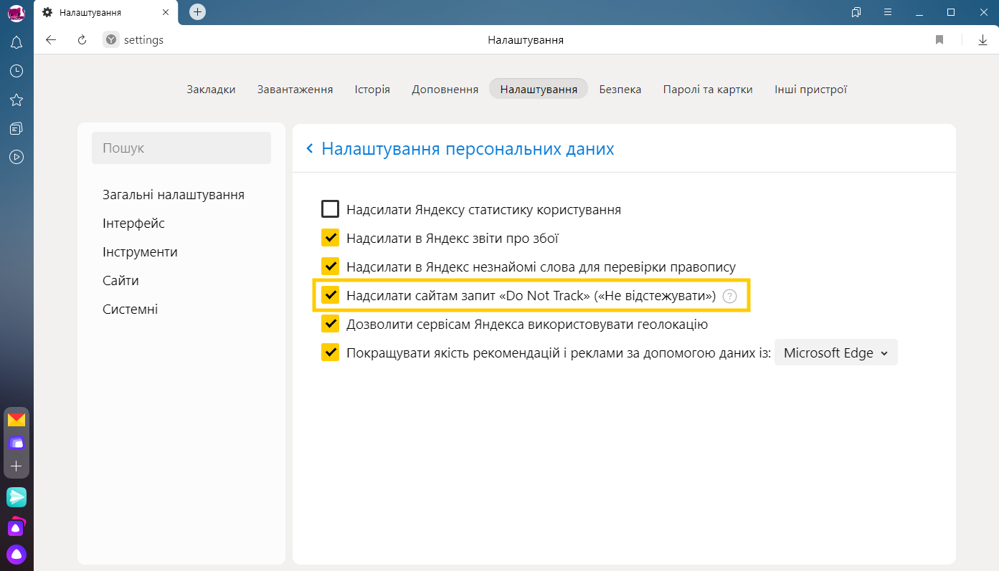Open the Сайти settings section
The height and width of the screenshot is (571, 999).
[120, 281]
